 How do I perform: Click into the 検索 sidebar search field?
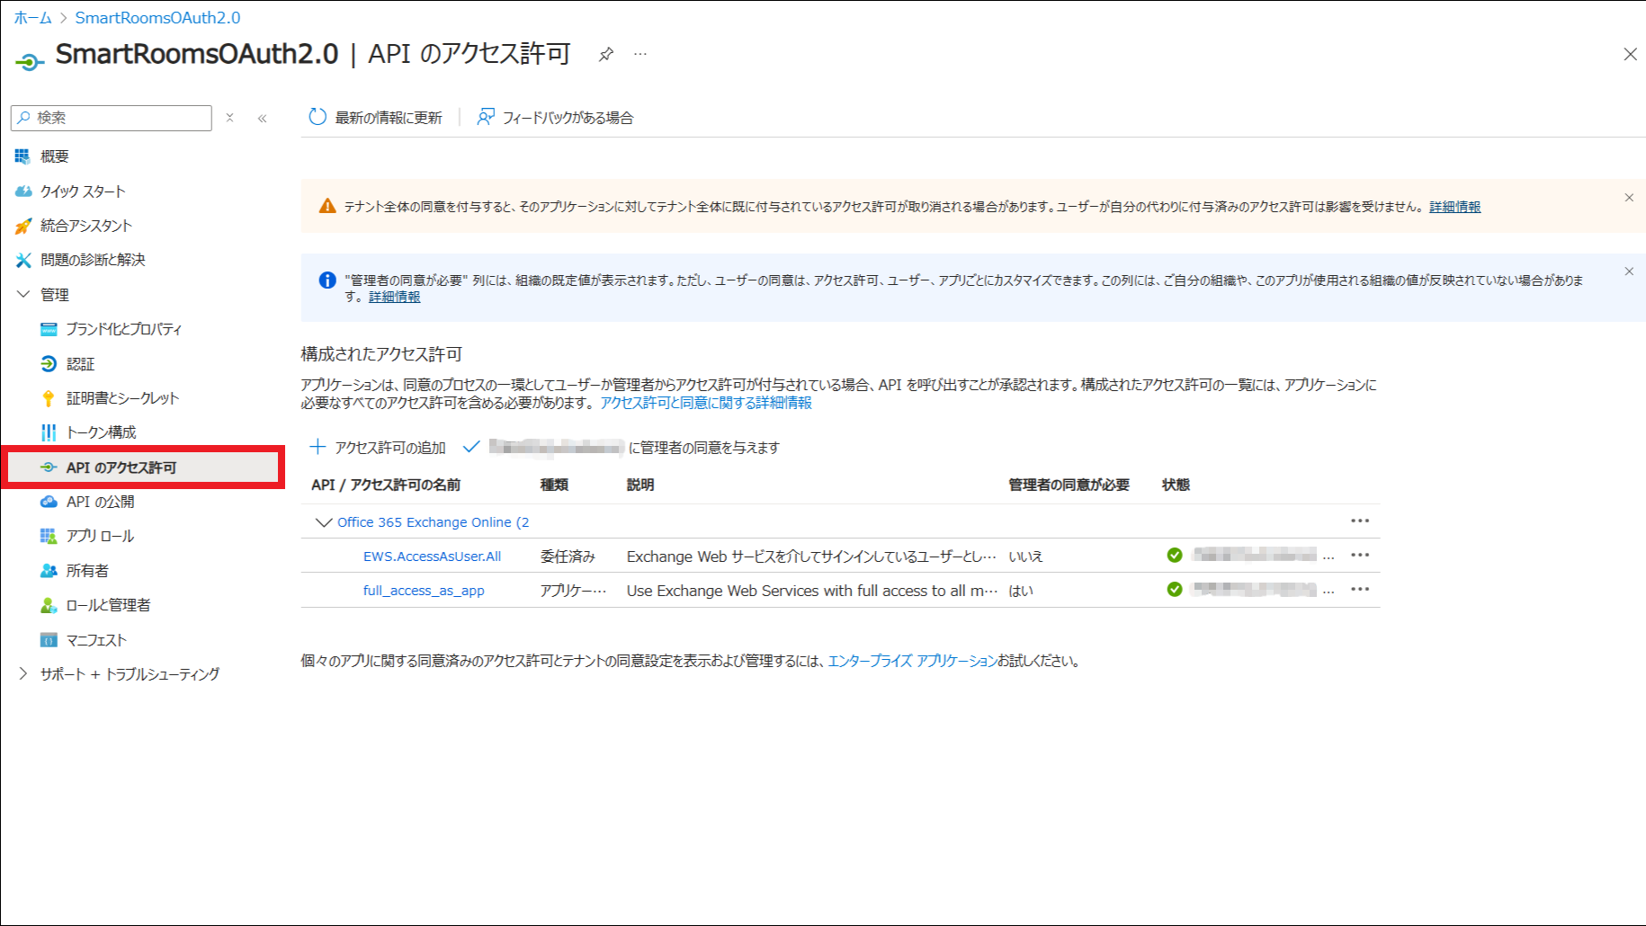click(117, 118)
